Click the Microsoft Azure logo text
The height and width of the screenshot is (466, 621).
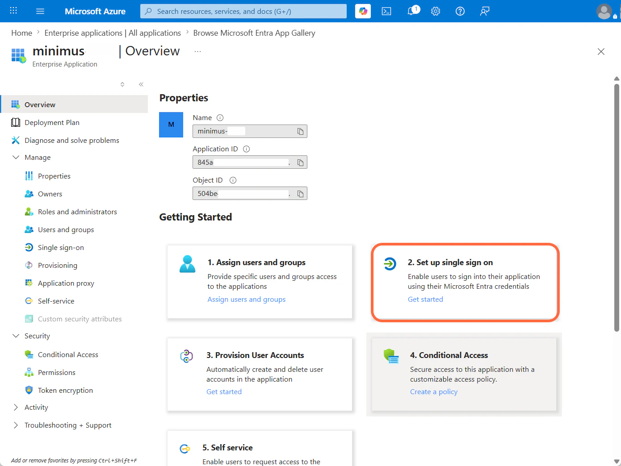[95, 11]
